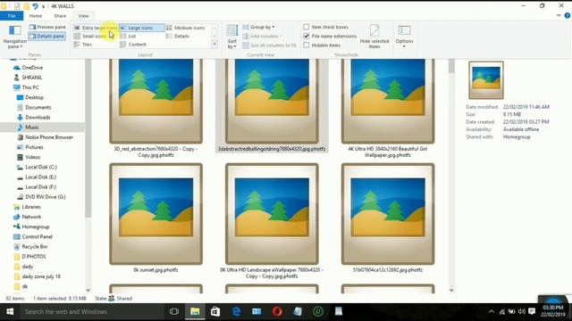Viewport: 572px width, 321px height.
Task: Open the Downloads folder
Action: [x=34, y=117]
